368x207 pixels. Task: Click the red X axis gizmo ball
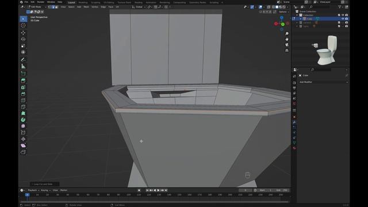tap(276, 24)
